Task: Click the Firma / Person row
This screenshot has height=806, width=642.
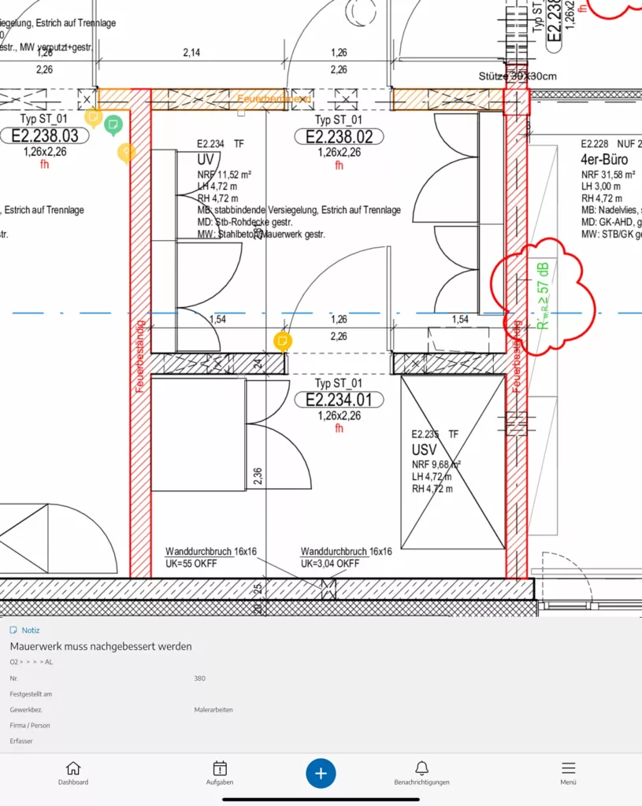Action: 321,725
